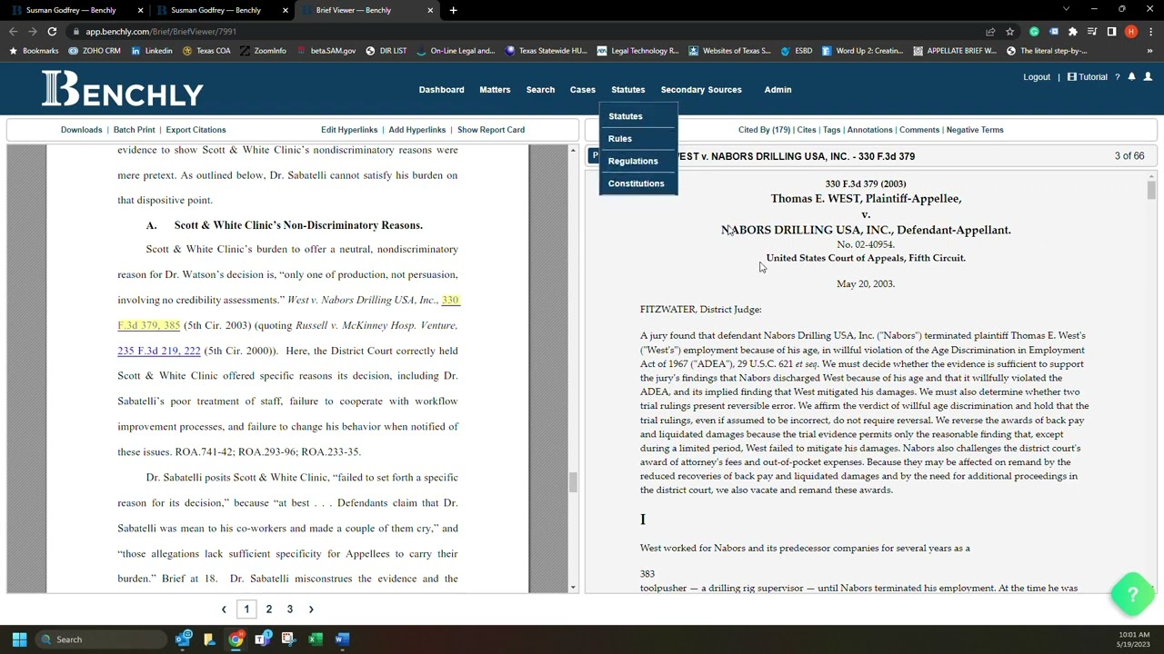
Task: Click Export Citations
Action: [196, 130]
